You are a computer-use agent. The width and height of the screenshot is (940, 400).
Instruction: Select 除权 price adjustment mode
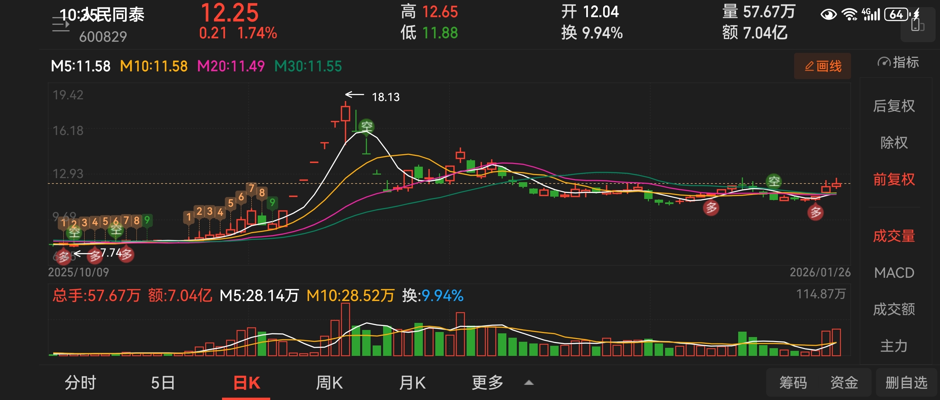pos(894,142)
